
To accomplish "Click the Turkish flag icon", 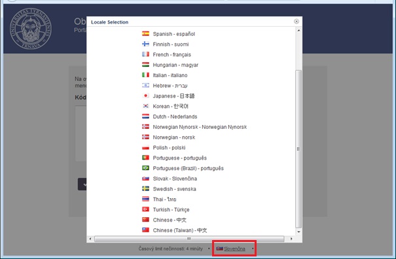I will coord(145,209).
